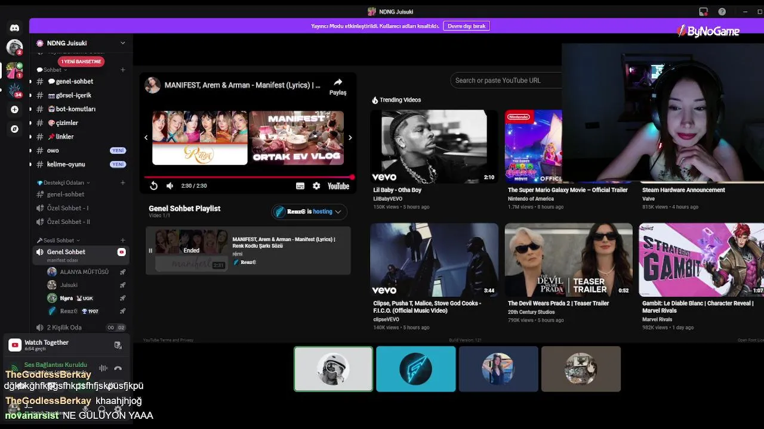Open the help question mark icon
Viewport: 764px width, 429px height.
[x=722, y=11]
